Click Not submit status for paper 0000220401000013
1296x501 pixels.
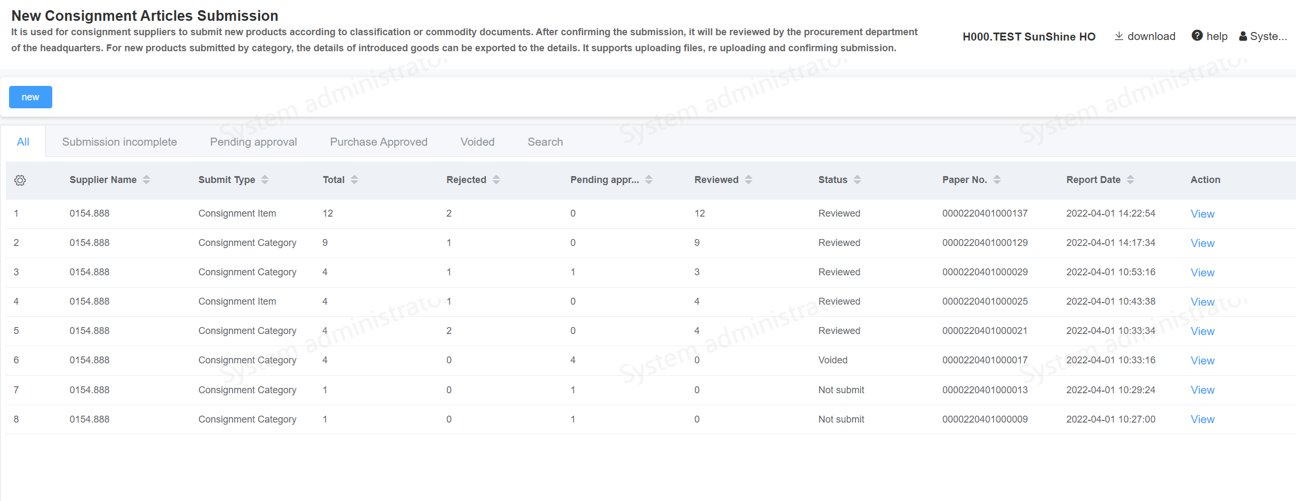[x=841, y=390]
